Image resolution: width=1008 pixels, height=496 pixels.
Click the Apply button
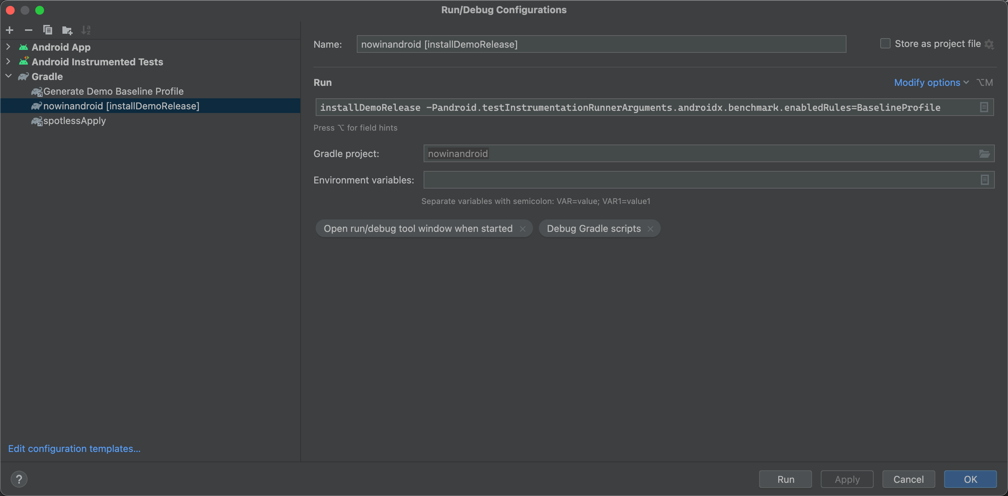coord(846,479)
